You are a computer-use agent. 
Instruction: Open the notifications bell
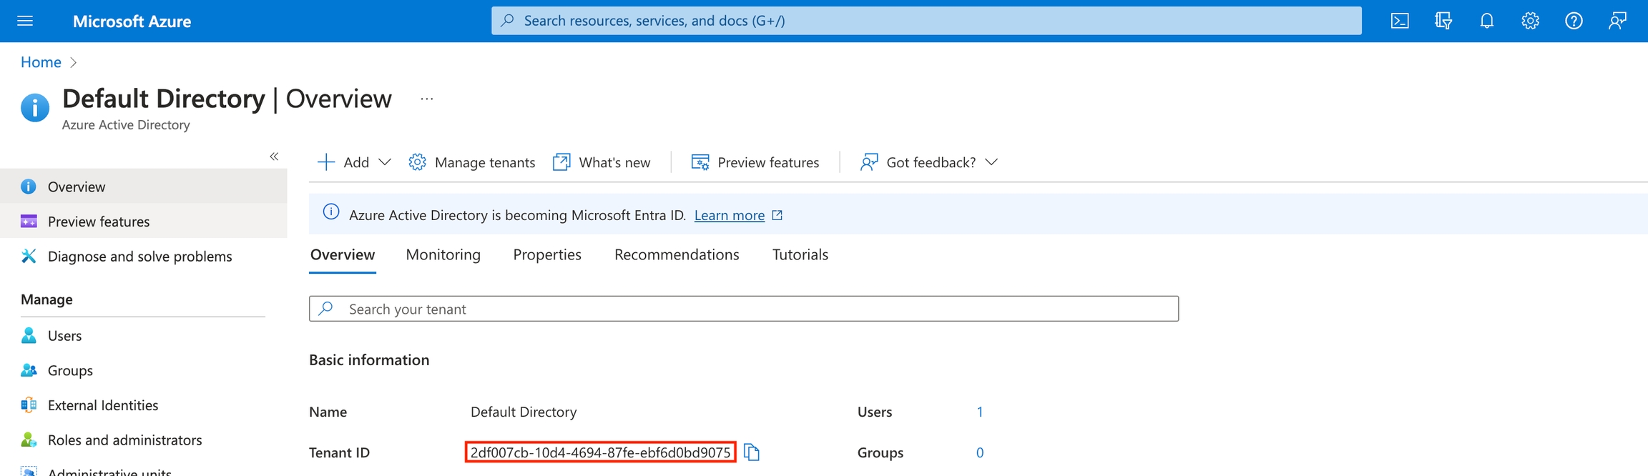coord(1487,21)
